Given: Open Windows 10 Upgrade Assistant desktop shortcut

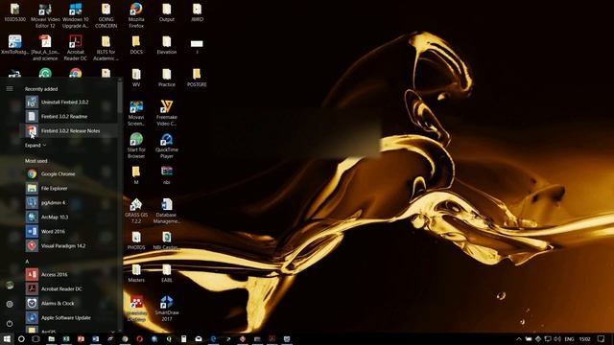Looking at the screenshot, I should [x=75, y=15].
